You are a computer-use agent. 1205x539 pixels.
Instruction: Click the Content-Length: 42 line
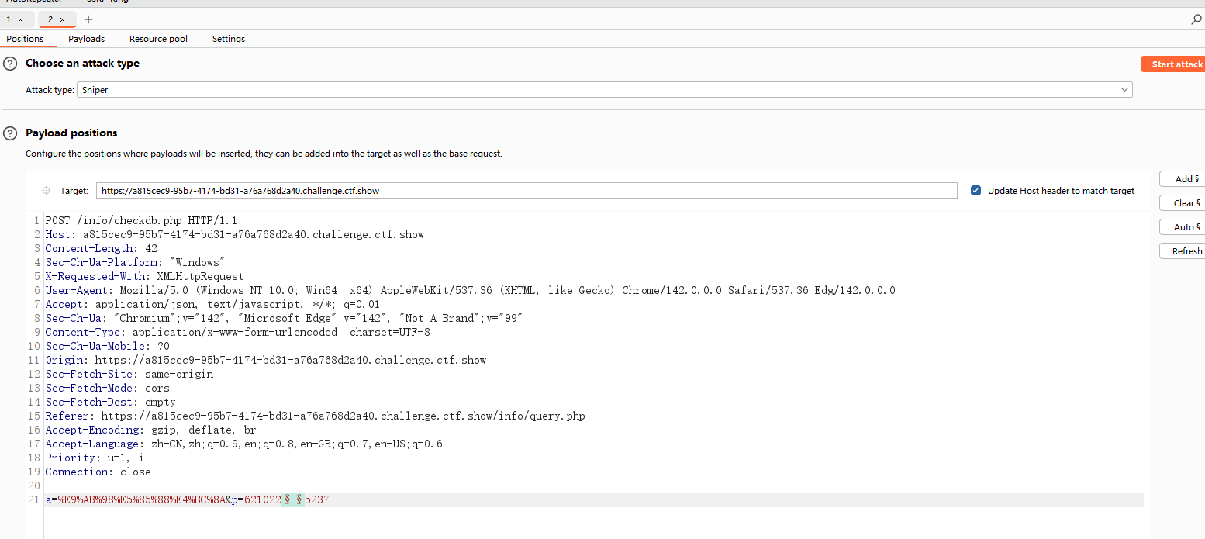pyautogui.click(x=101, y=248)
